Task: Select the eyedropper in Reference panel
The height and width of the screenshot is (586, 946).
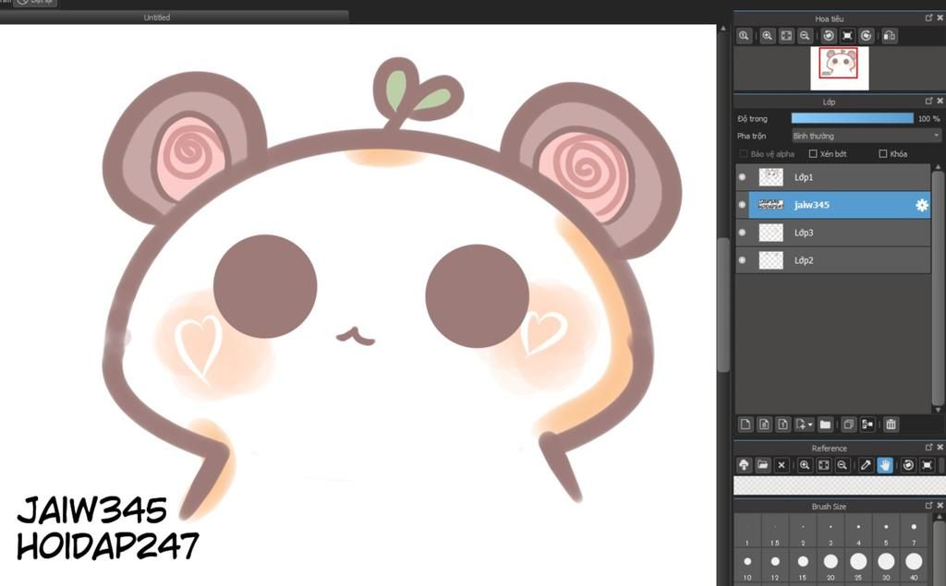Action: tap(866, 465)
